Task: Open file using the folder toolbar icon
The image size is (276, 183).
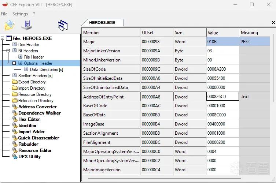Action: click(x=10, y=25)
